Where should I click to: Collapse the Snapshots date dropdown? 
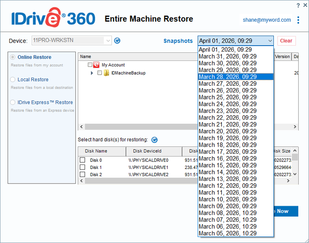(x=270, y=41)
